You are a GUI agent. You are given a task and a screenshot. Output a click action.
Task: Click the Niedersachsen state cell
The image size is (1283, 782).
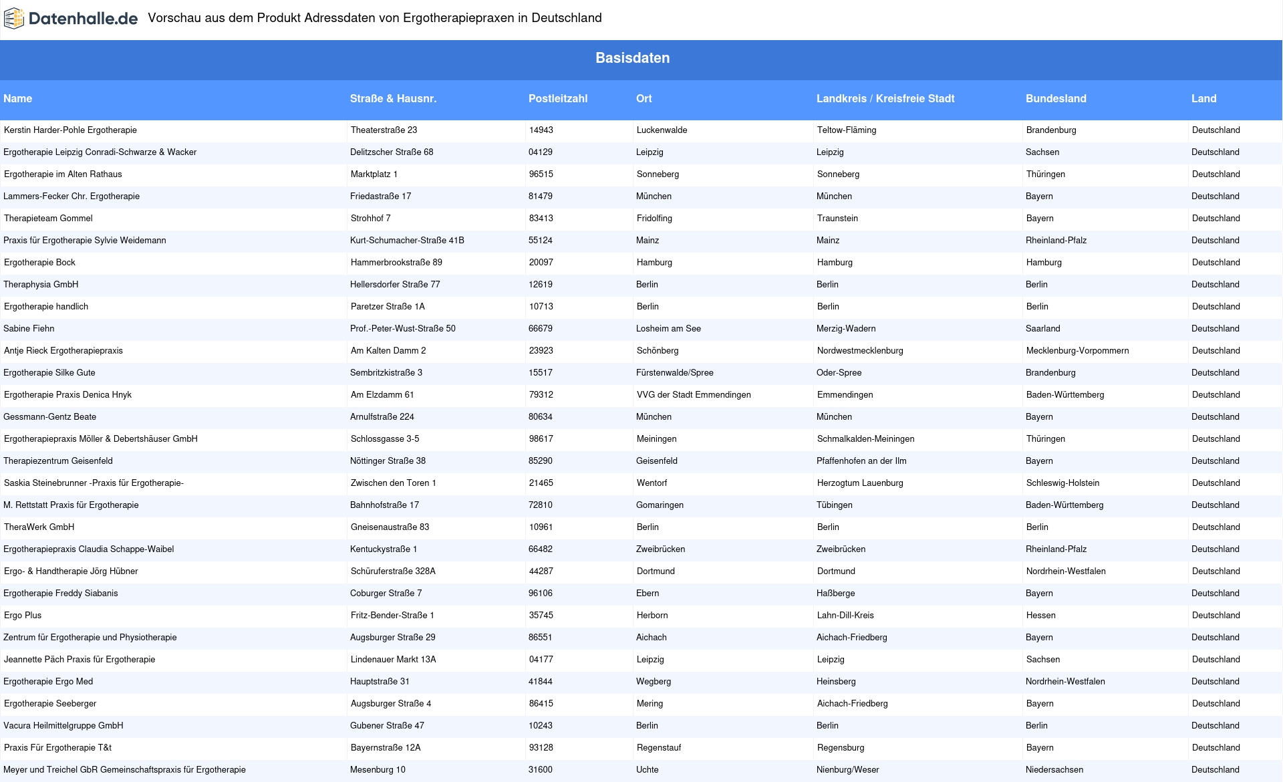point(1054,770)
